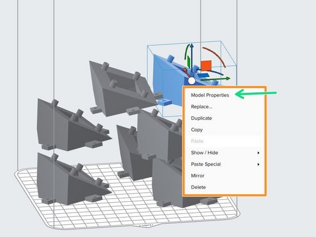This screenshot has height=237, width=316.
Task: Open Model Properties from the context menu
Action: pyautogui.click(x=210, y=95)
